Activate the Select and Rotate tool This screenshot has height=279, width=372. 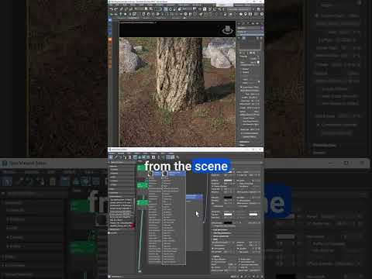[x=170, y=9]
